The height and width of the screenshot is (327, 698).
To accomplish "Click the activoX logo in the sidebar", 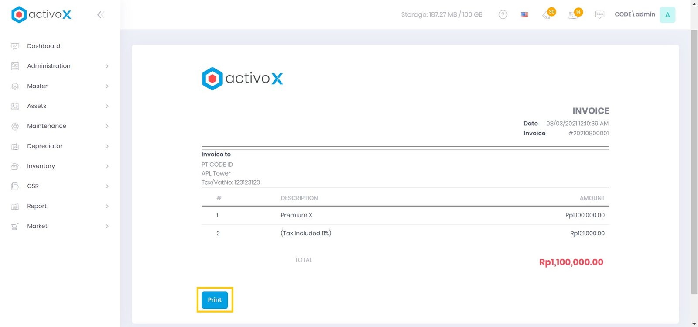I will tap(41, 15).
